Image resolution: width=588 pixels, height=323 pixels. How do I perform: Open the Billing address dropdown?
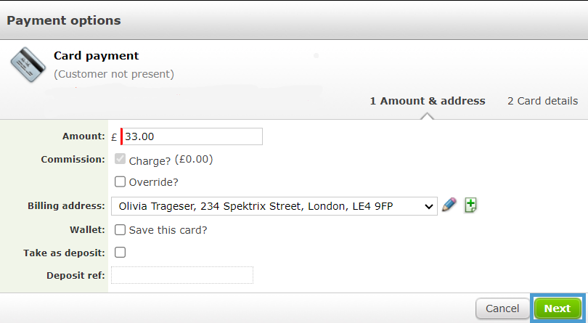tap(274, 206)
